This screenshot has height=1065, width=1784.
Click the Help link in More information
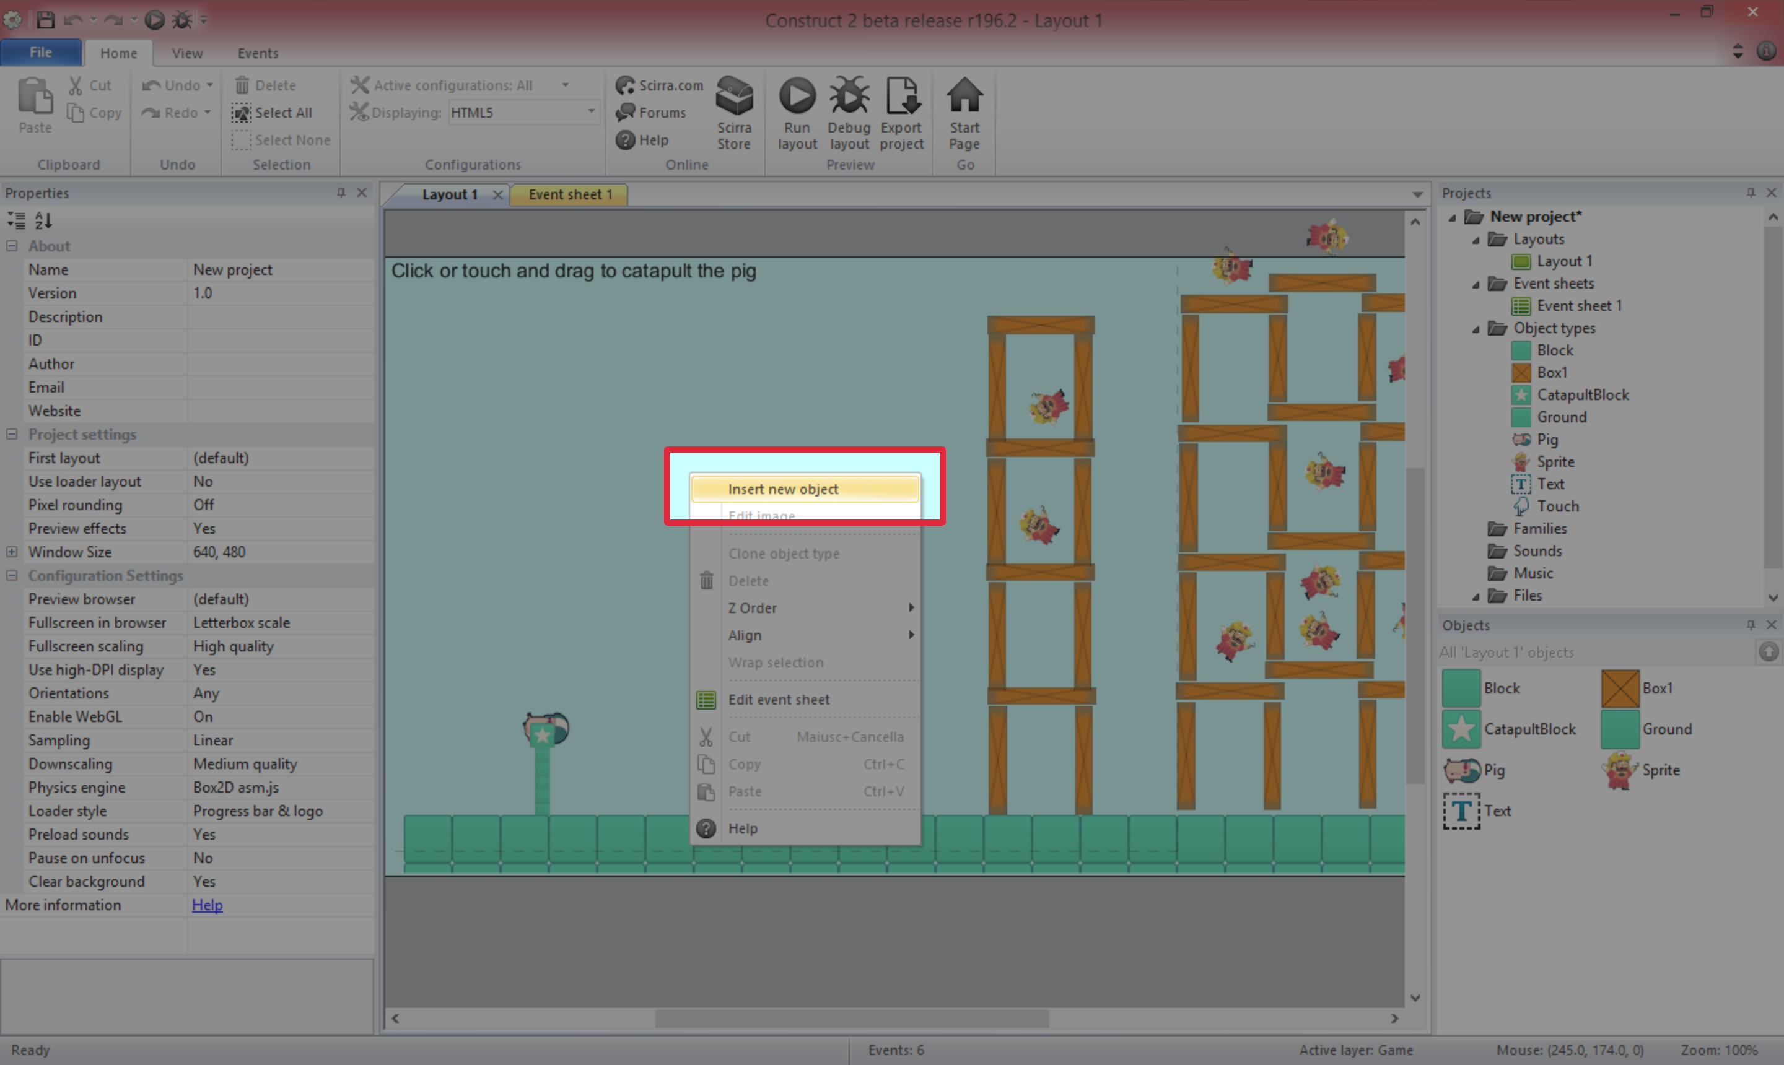click(208, 905)
